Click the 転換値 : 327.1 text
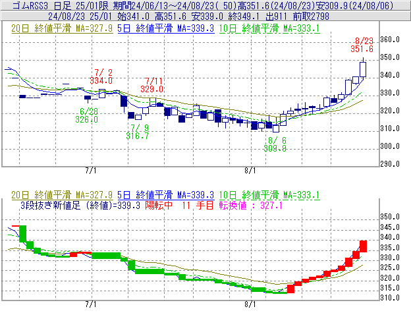This screenshot has width=411, height=313. 251,205
